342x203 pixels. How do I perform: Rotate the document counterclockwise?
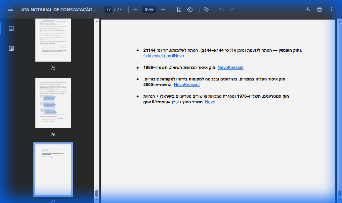point(190,9)
